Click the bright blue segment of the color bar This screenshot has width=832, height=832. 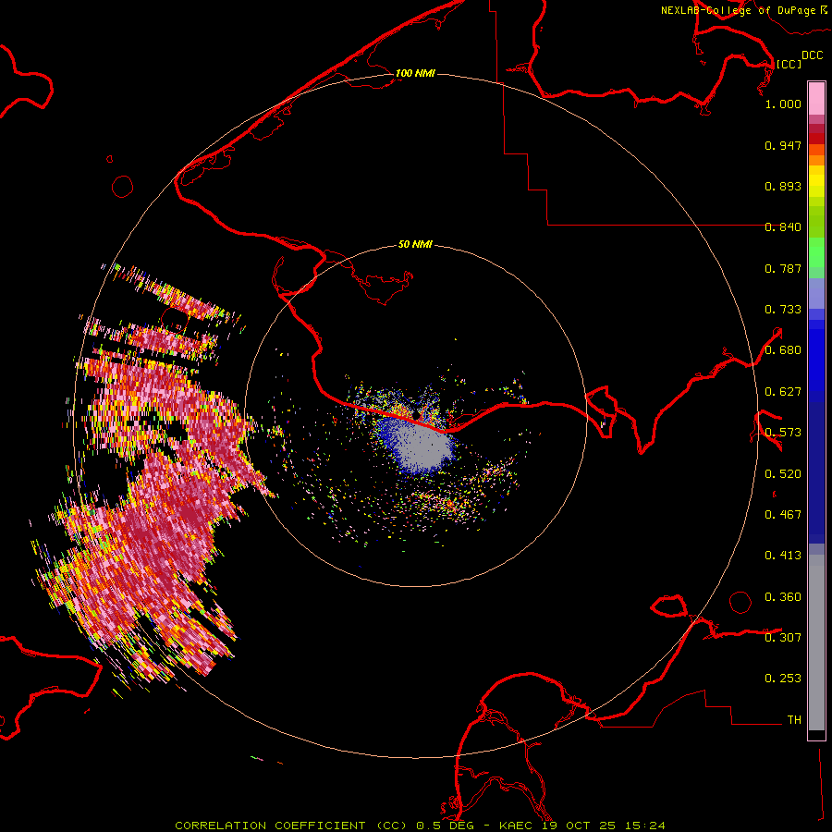[x=816, y=361]
